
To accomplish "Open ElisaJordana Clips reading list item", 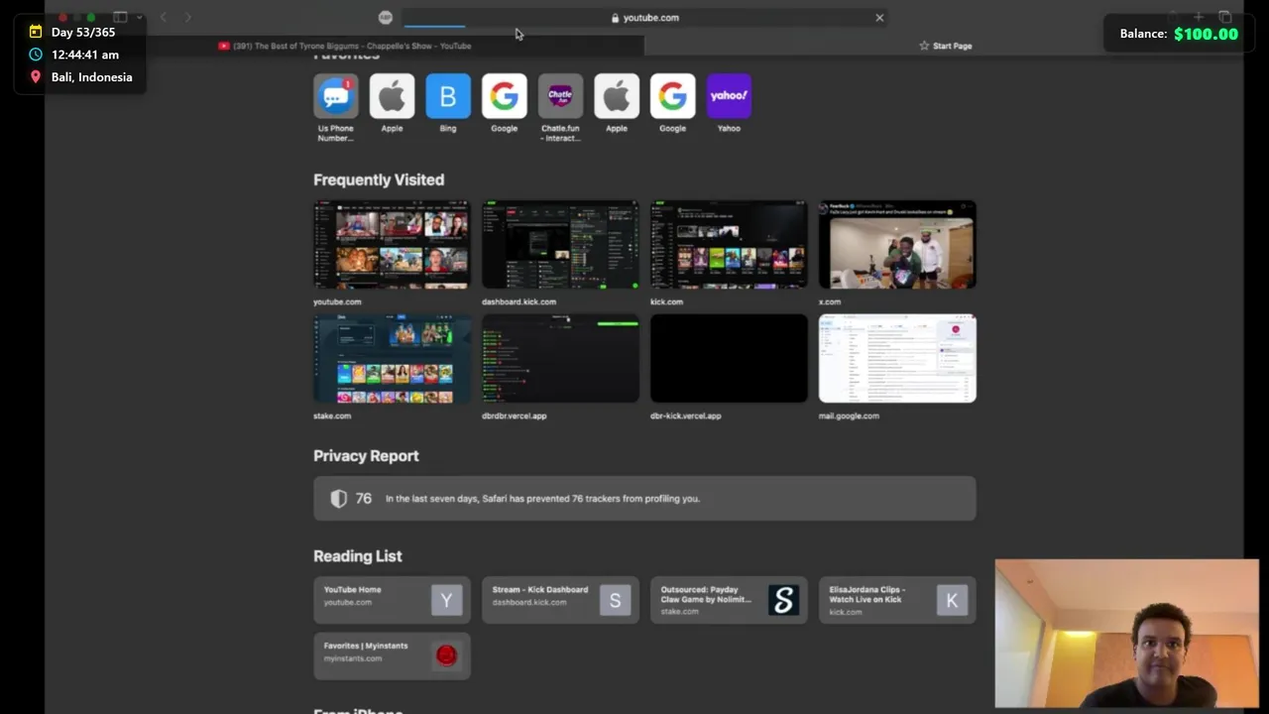I will tap(897, 600).
